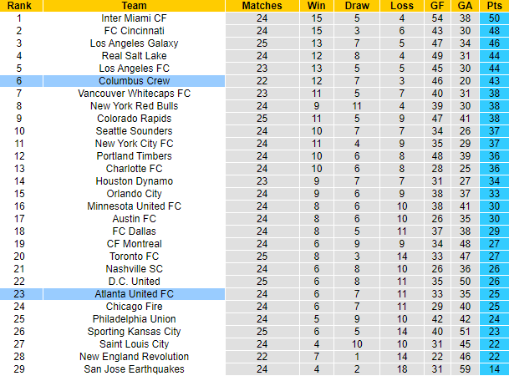Click the GA column header
The image size is (509, 376).
(x=465, y=5)
